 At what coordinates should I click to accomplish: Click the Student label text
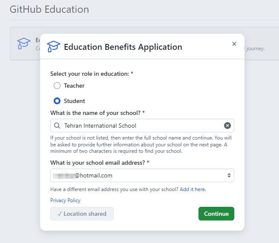(x=75, y=101)
